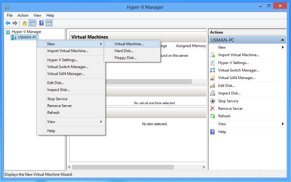Viewport: 291px width, 182px height.
Task: Click Hyper-V Settings icon in Actions pane
Action: point(213,63)
